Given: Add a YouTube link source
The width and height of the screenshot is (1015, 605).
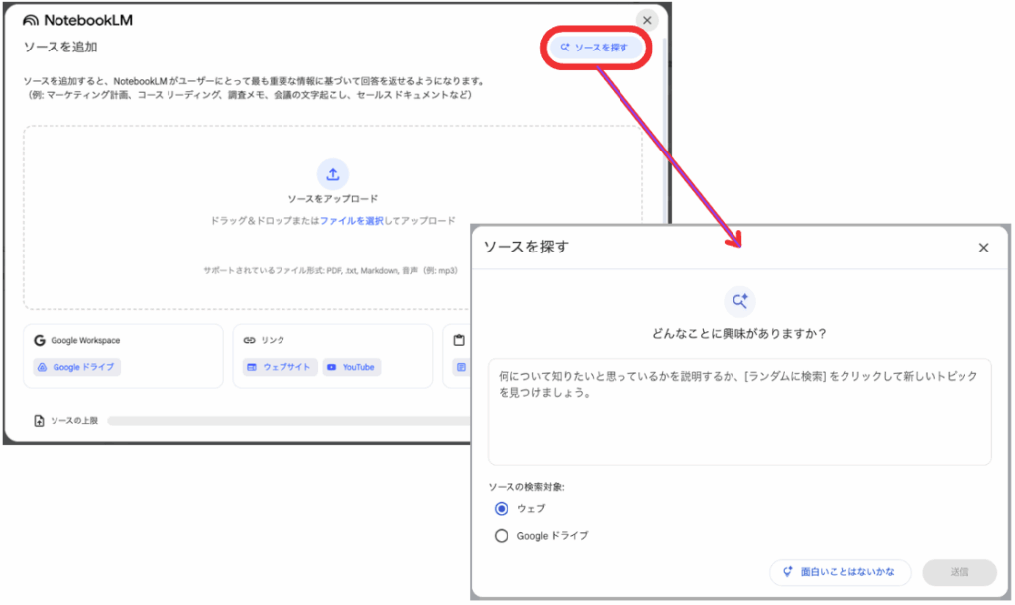Looking at the screenshot, I should (x=351, y=367).
